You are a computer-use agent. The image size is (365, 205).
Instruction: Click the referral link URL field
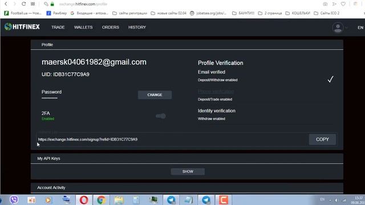point(172,140)
